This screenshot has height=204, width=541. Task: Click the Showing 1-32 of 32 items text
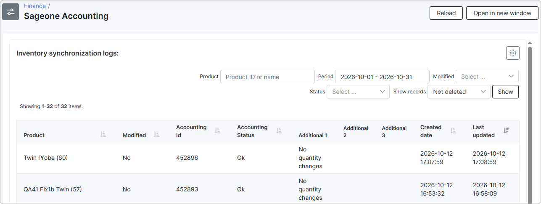51,106
